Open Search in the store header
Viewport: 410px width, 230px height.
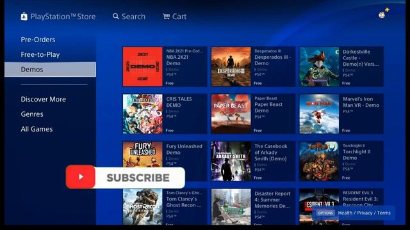click(x=129, y=17)
